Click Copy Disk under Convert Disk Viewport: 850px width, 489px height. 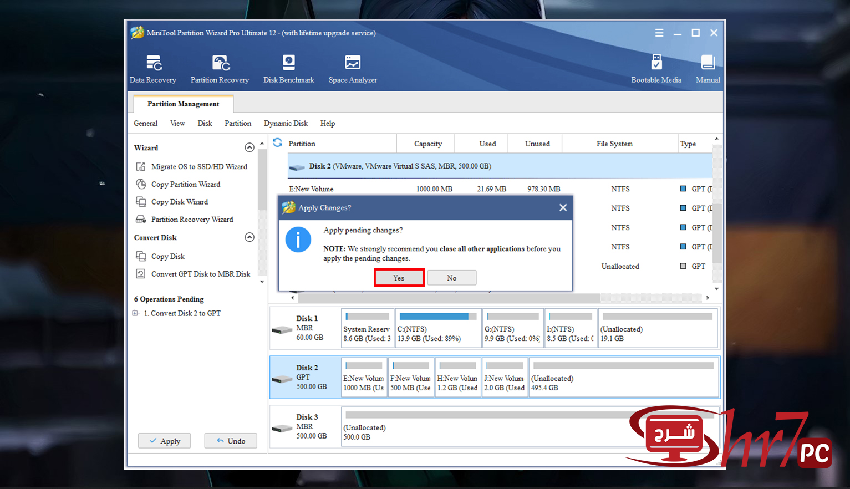161,256
